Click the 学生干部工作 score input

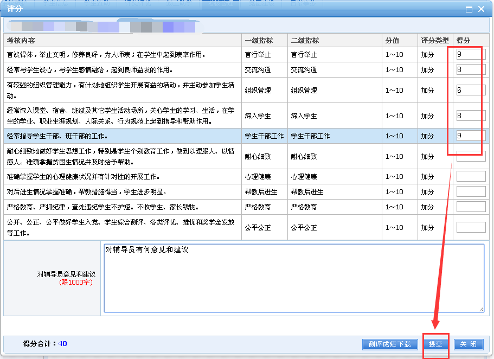471,136
